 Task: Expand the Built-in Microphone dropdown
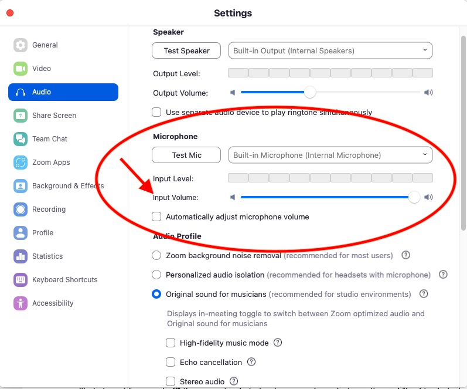tap(330, 155)
